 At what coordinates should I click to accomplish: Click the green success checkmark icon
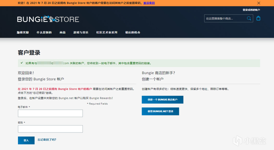(22, 63)
